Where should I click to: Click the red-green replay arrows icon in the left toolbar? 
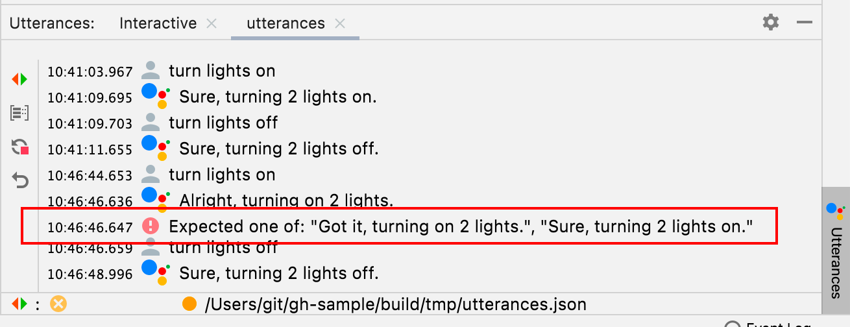point(20,79)
